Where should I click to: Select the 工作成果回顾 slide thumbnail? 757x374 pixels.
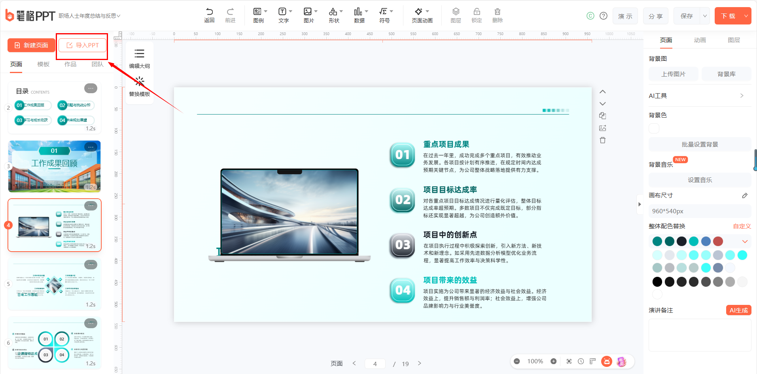tap(55, 166)
